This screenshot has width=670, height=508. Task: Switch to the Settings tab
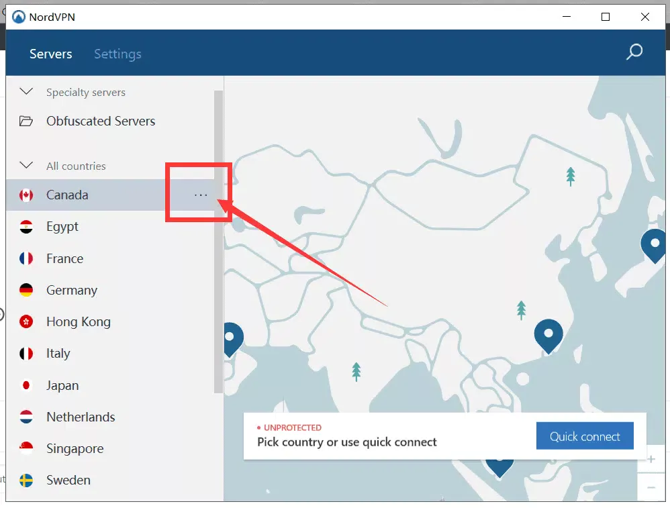click(117, 54)
